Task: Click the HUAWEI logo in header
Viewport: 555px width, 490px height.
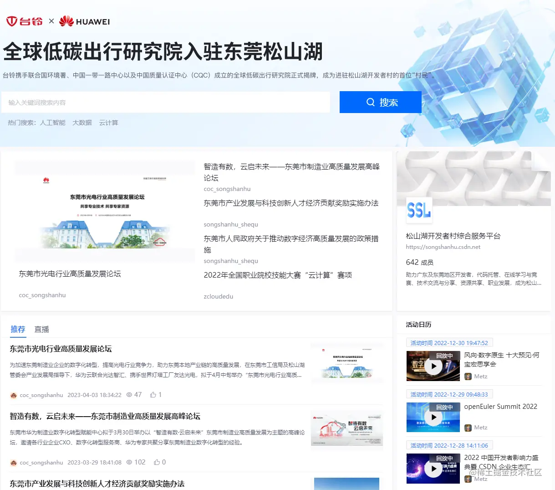Action: click(x=85, y=21)
